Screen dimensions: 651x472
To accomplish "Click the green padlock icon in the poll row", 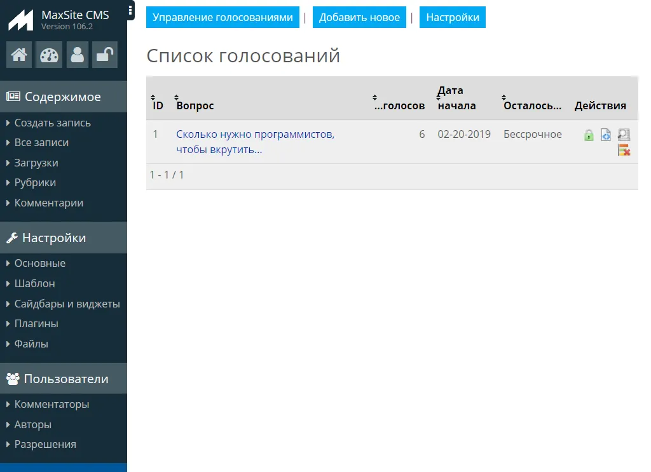I will click(589, 135).
